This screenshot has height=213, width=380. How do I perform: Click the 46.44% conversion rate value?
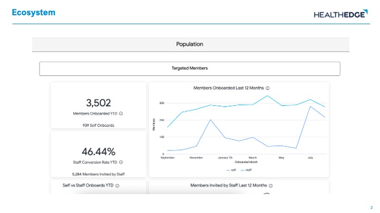tap(98, 151)
